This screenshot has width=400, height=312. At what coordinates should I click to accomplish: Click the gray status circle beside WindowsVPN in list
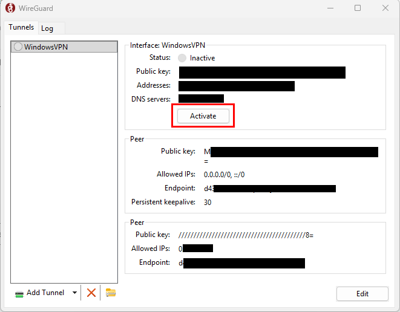18,47
